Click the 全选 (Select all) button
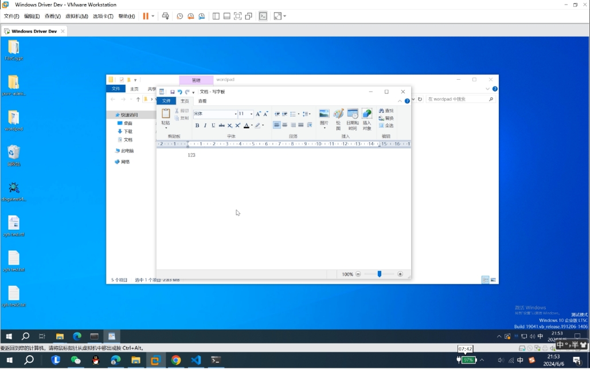 [x=386, y=125]
